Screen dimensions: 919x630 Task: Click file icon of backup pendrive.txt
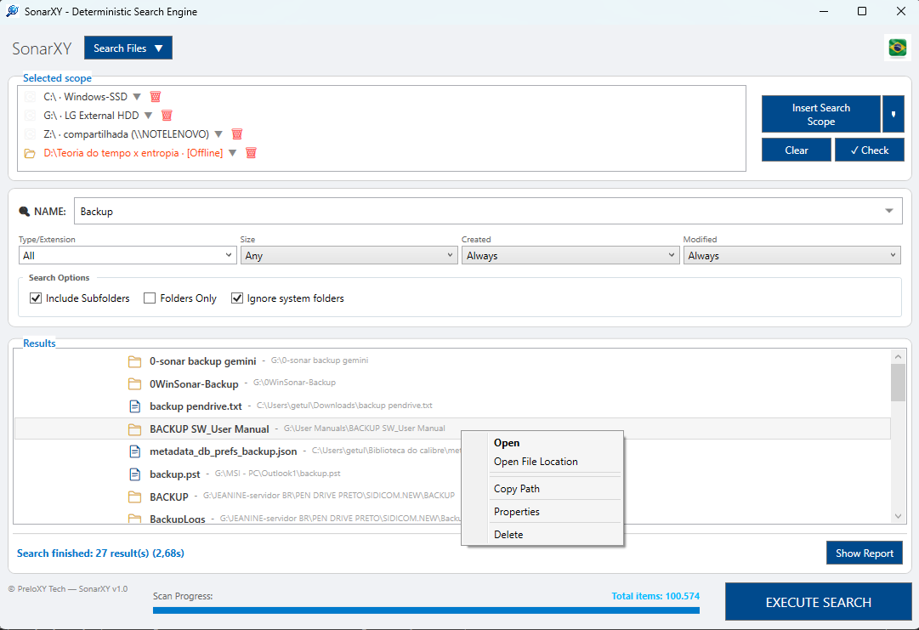(135, 406)
